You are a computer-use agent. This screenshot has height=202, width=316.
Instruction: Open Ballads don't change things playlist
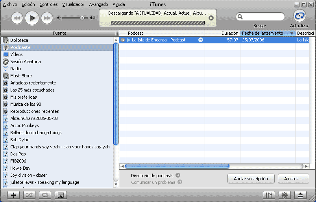57,133
